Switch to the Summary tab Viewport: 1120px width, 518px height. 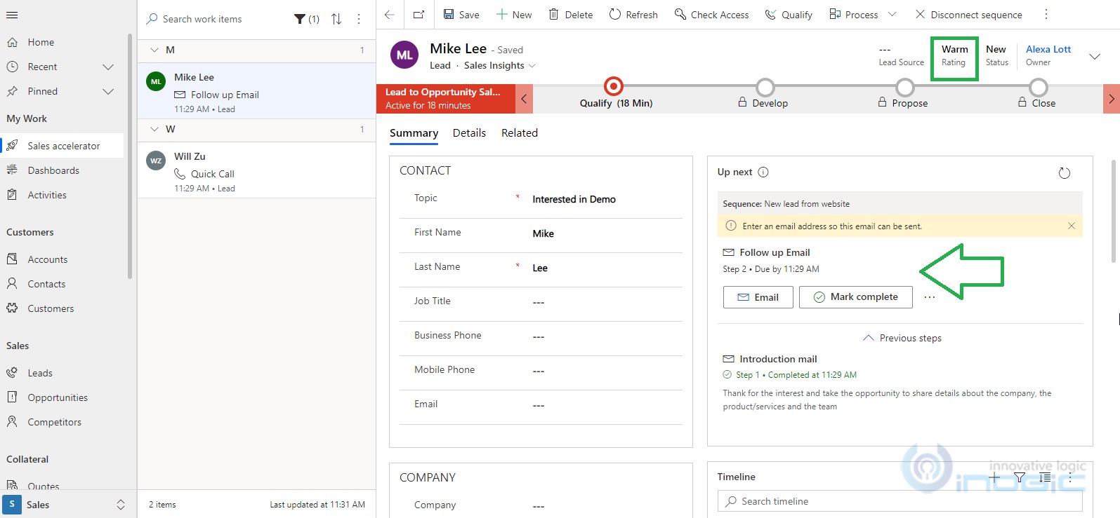(x=414, y=133)
